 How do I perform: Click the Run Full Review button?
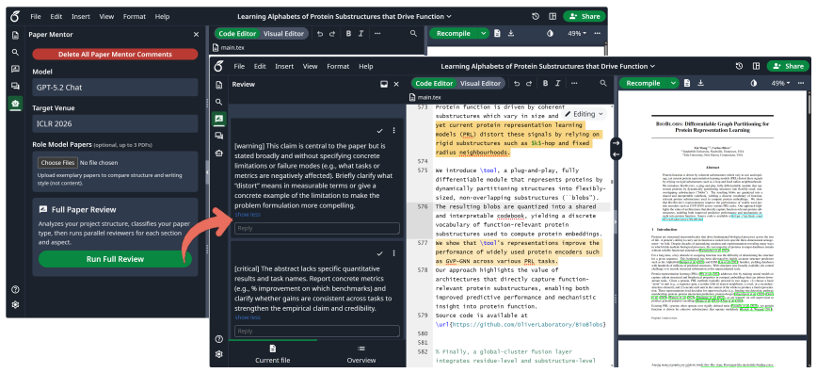coord(115,259)
